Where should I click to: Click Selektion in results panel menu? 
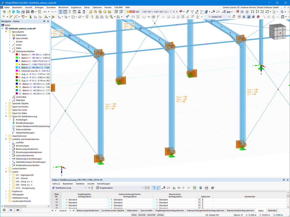[80, 184]
